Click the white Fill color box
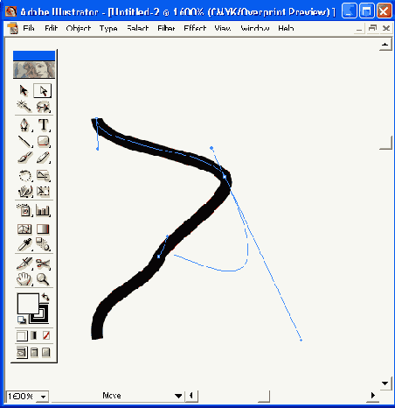The image size is (395, 408). [28, 304]
